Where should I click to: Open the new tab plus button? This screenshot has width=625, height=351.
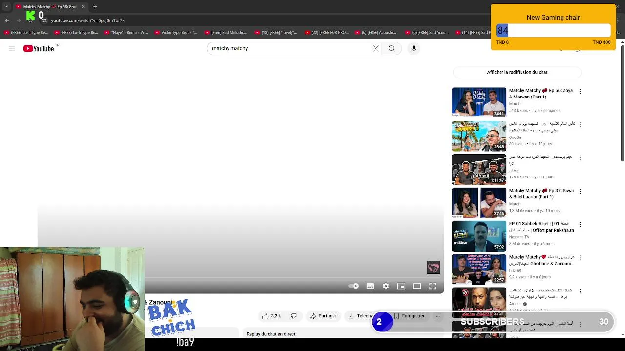click(95, 7)
